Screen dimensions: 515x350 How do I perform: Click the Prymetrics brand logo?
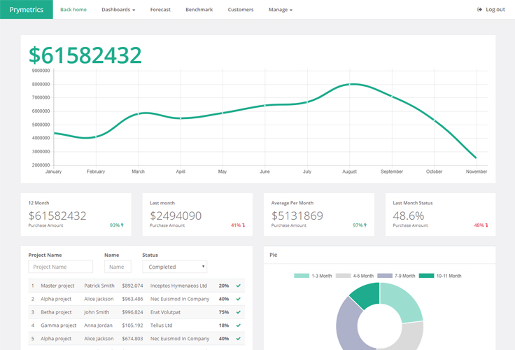point(27,10)
